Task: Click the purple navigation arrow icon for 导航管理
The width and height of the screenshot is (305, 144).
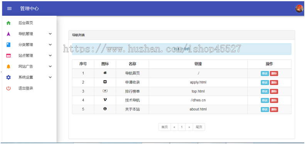Action: click(8, 34)
